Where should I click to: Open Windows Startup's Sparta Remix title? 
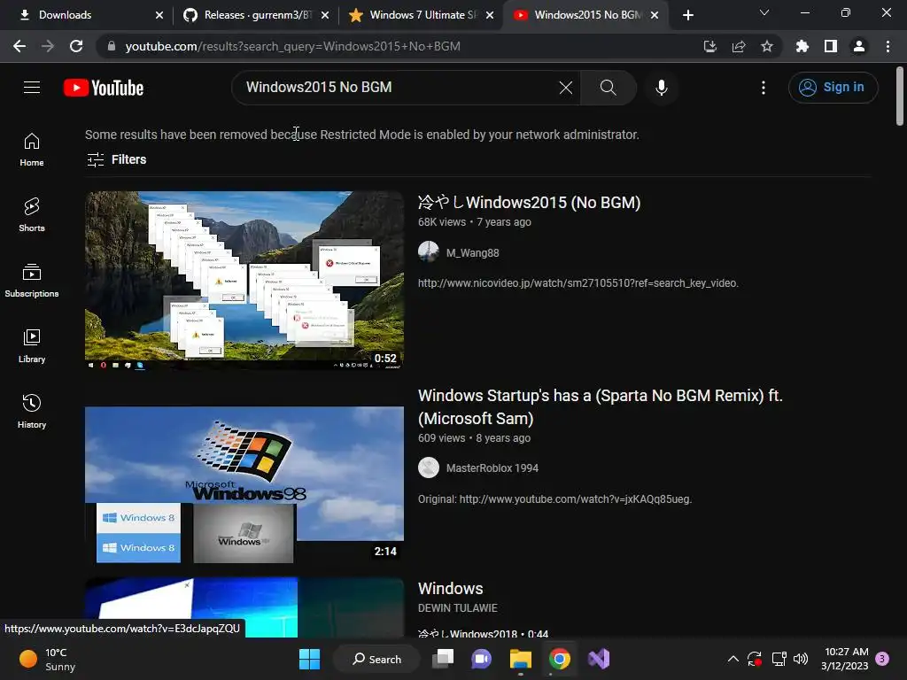pyautogui.click(x=600, y=407)
